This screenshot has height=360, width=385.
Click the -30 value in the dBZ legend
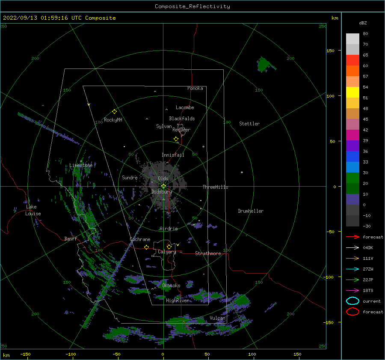(367, 226)
